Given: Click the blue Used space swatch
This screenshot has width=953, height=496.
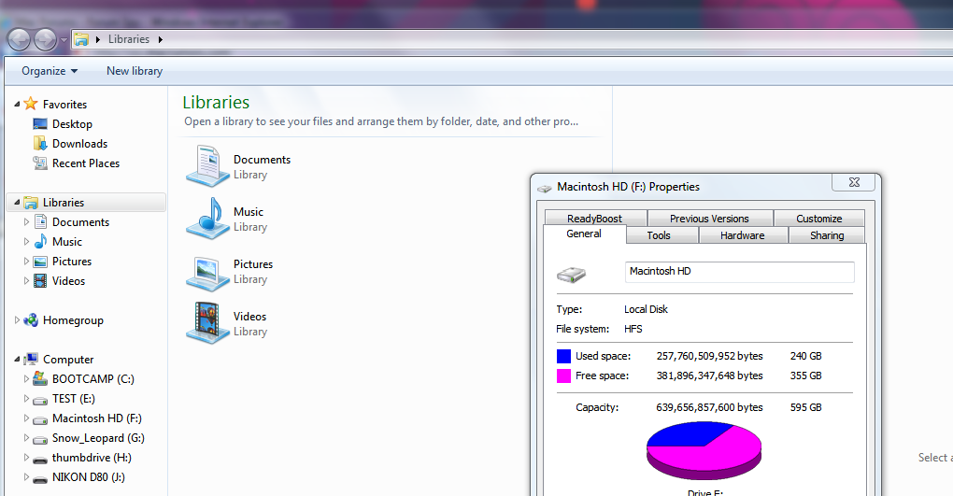Looking at the screenshot, I should pos(563,356).
